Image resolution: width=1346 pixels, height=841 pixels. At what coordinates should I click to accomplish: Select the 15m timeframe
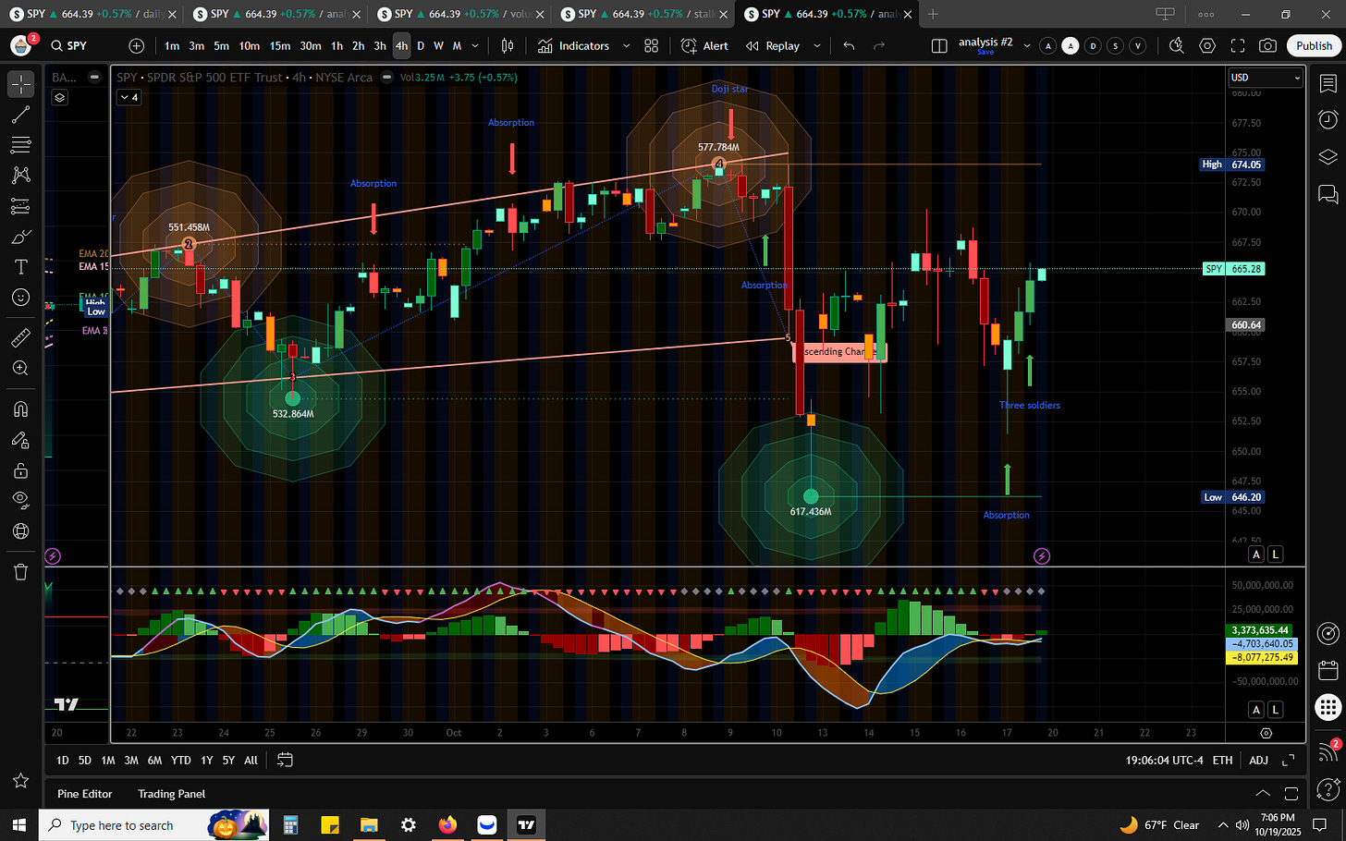tap(280, 45)
